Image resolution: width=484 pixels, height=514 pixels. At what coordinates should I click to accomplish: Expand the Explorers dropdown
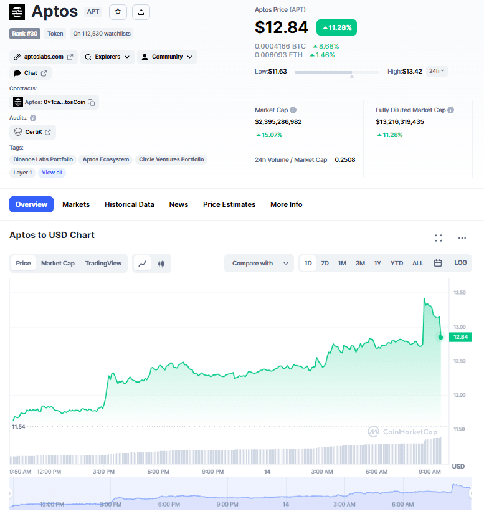(x=108, y=57)
